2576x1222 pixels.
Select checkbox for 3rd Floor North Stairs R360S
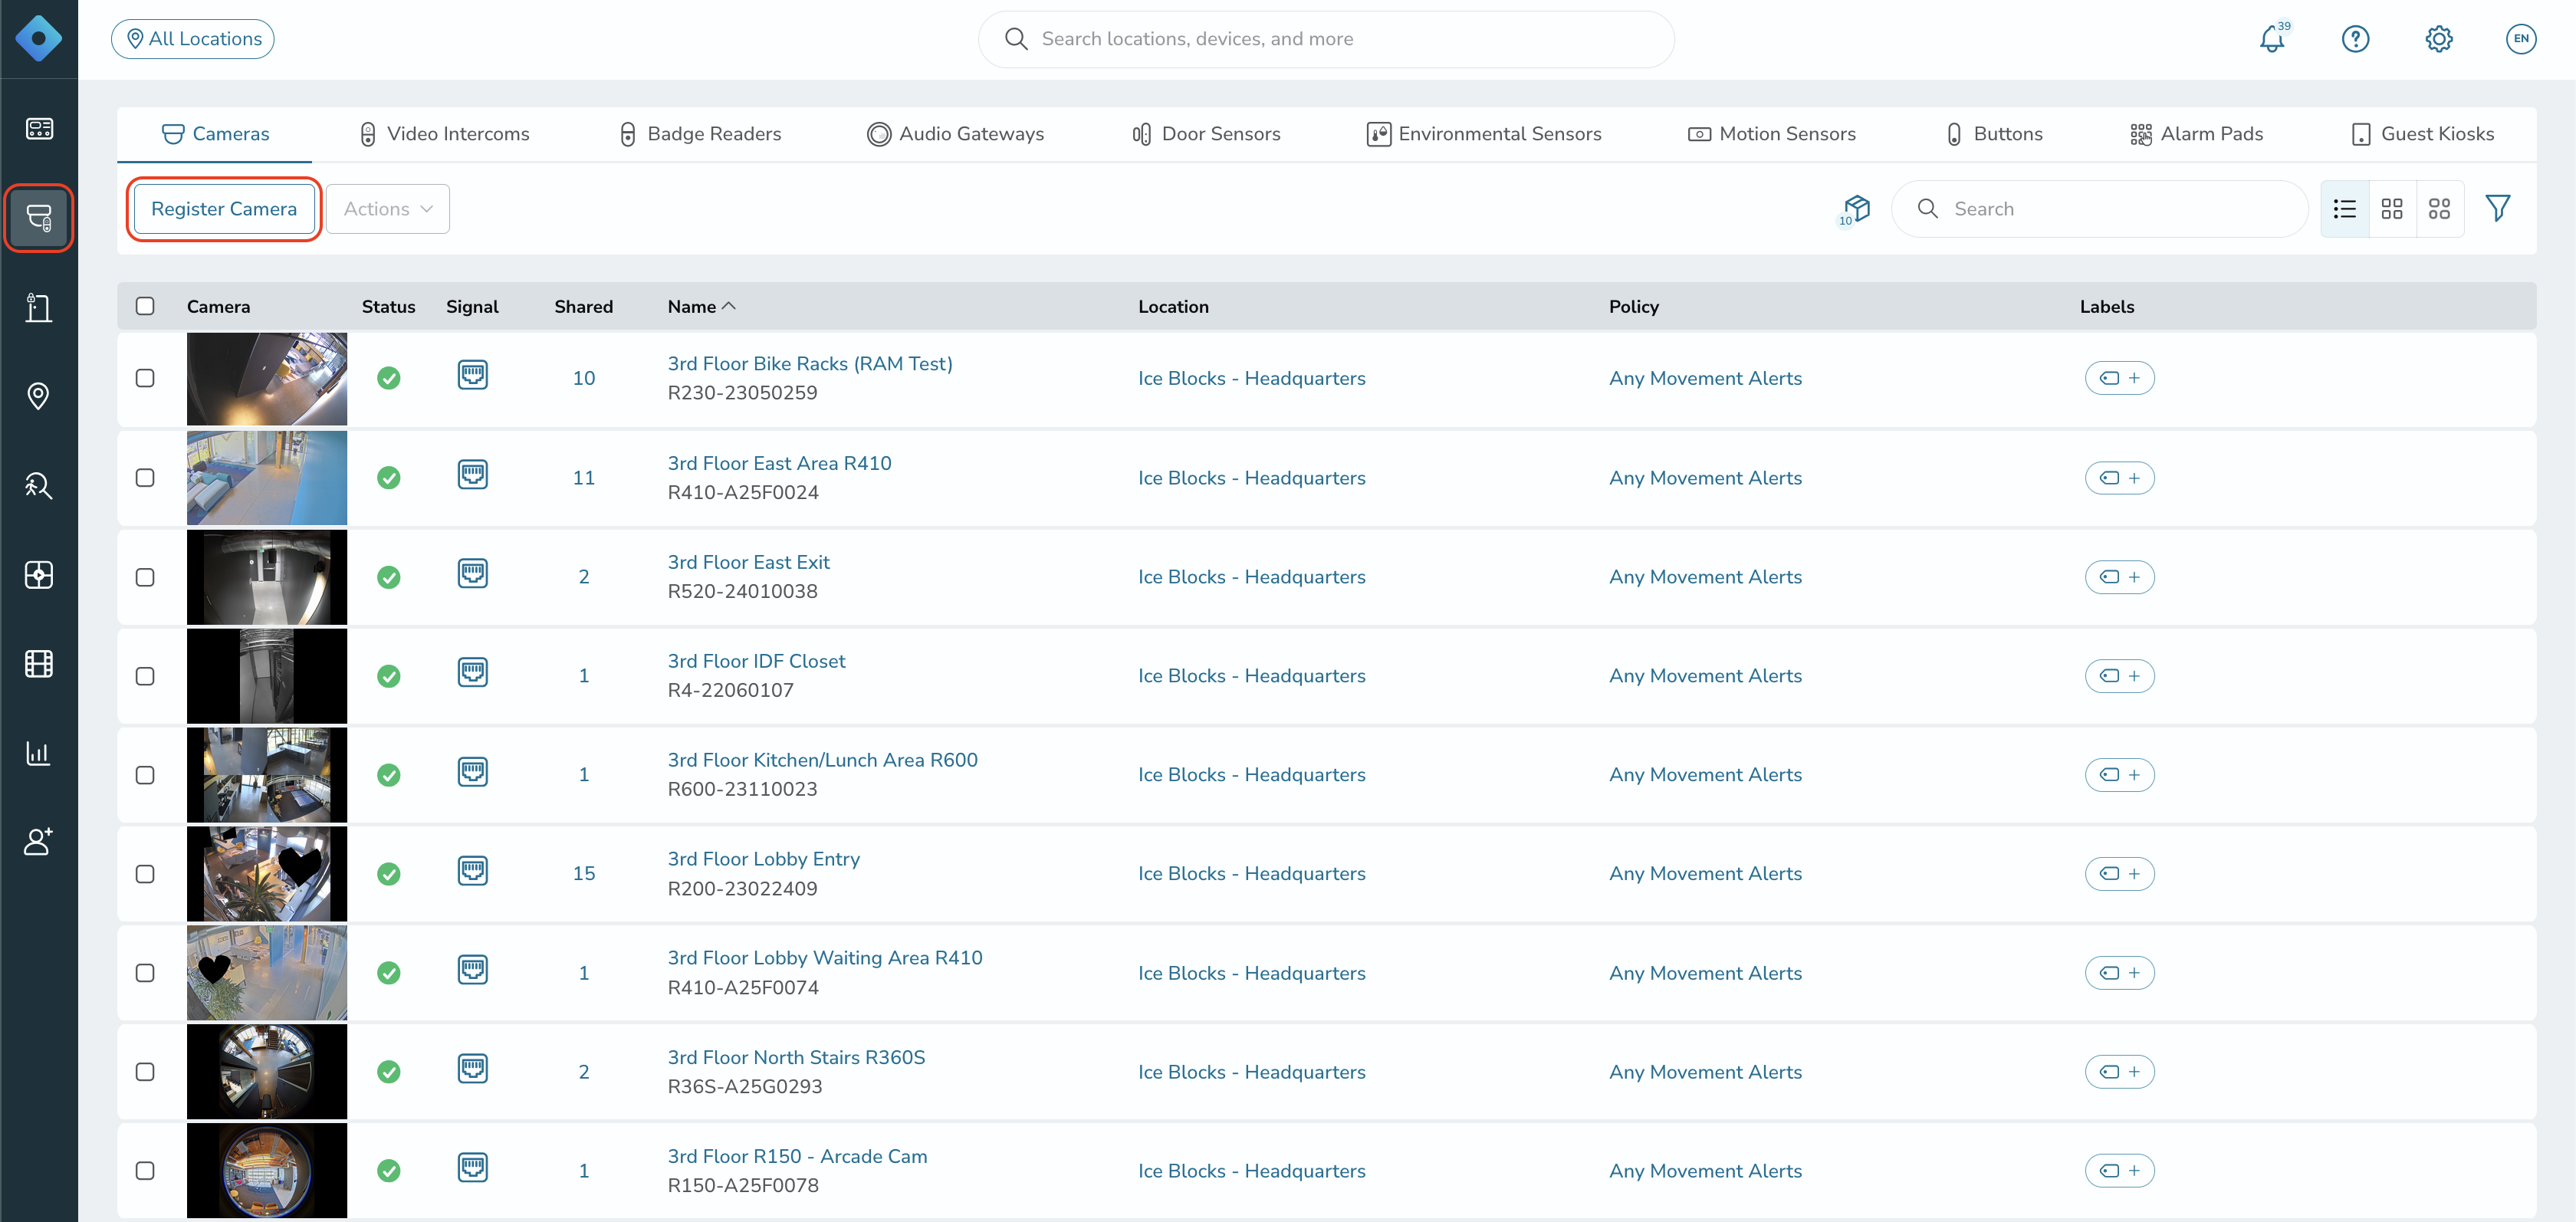click(145, 1072)
